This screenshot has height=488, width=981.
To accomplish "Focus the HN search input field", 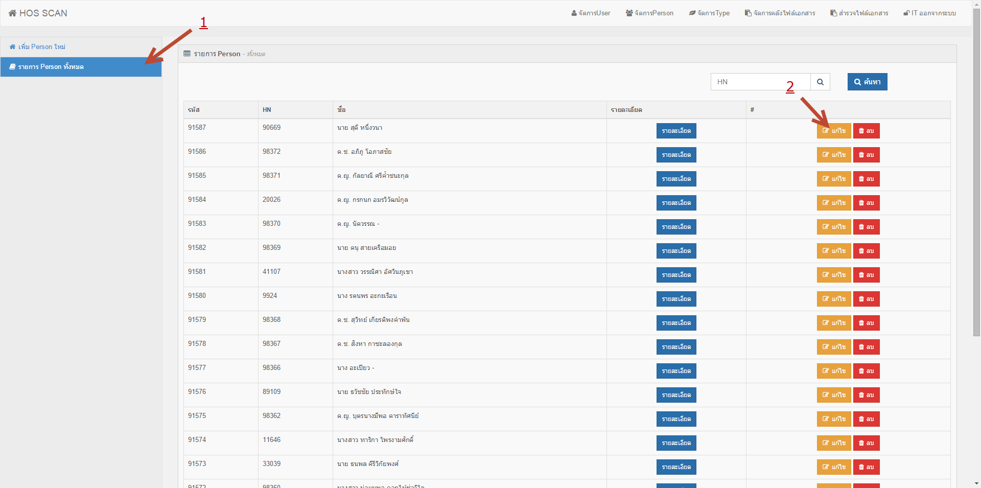I will (760, 82).
